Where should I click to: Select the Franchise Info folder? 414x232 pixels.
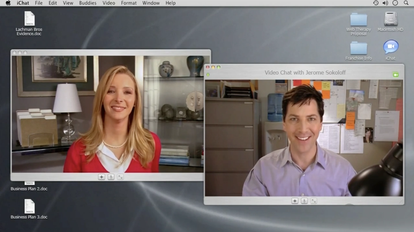click(x=359, y=48)
